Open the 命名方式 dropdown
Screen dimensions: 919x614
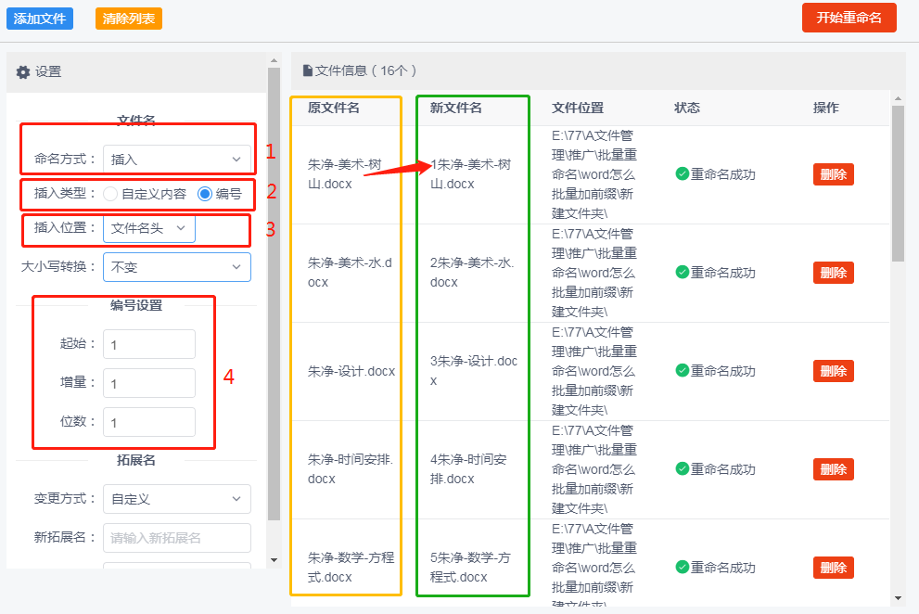176,159
